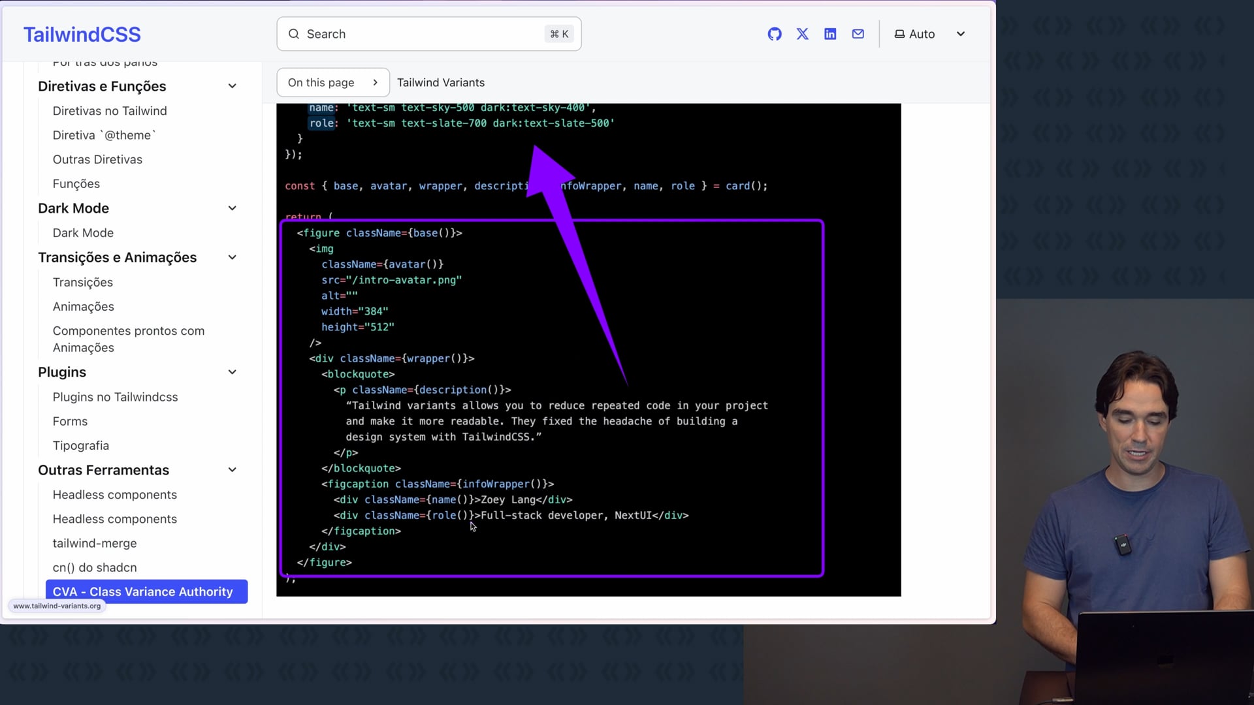Image resolution: width=1254 pixels, height=705 pixels.
Task: Click the Full-stack developer, NextUI code line
Action: click(x=511, y=515)
